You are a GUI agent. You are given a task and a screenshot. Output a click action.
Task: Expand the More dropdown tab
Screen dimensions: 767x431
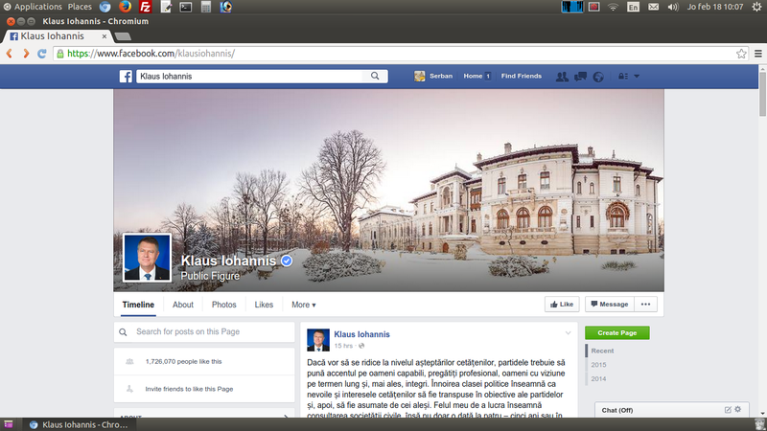coord(304,305)
